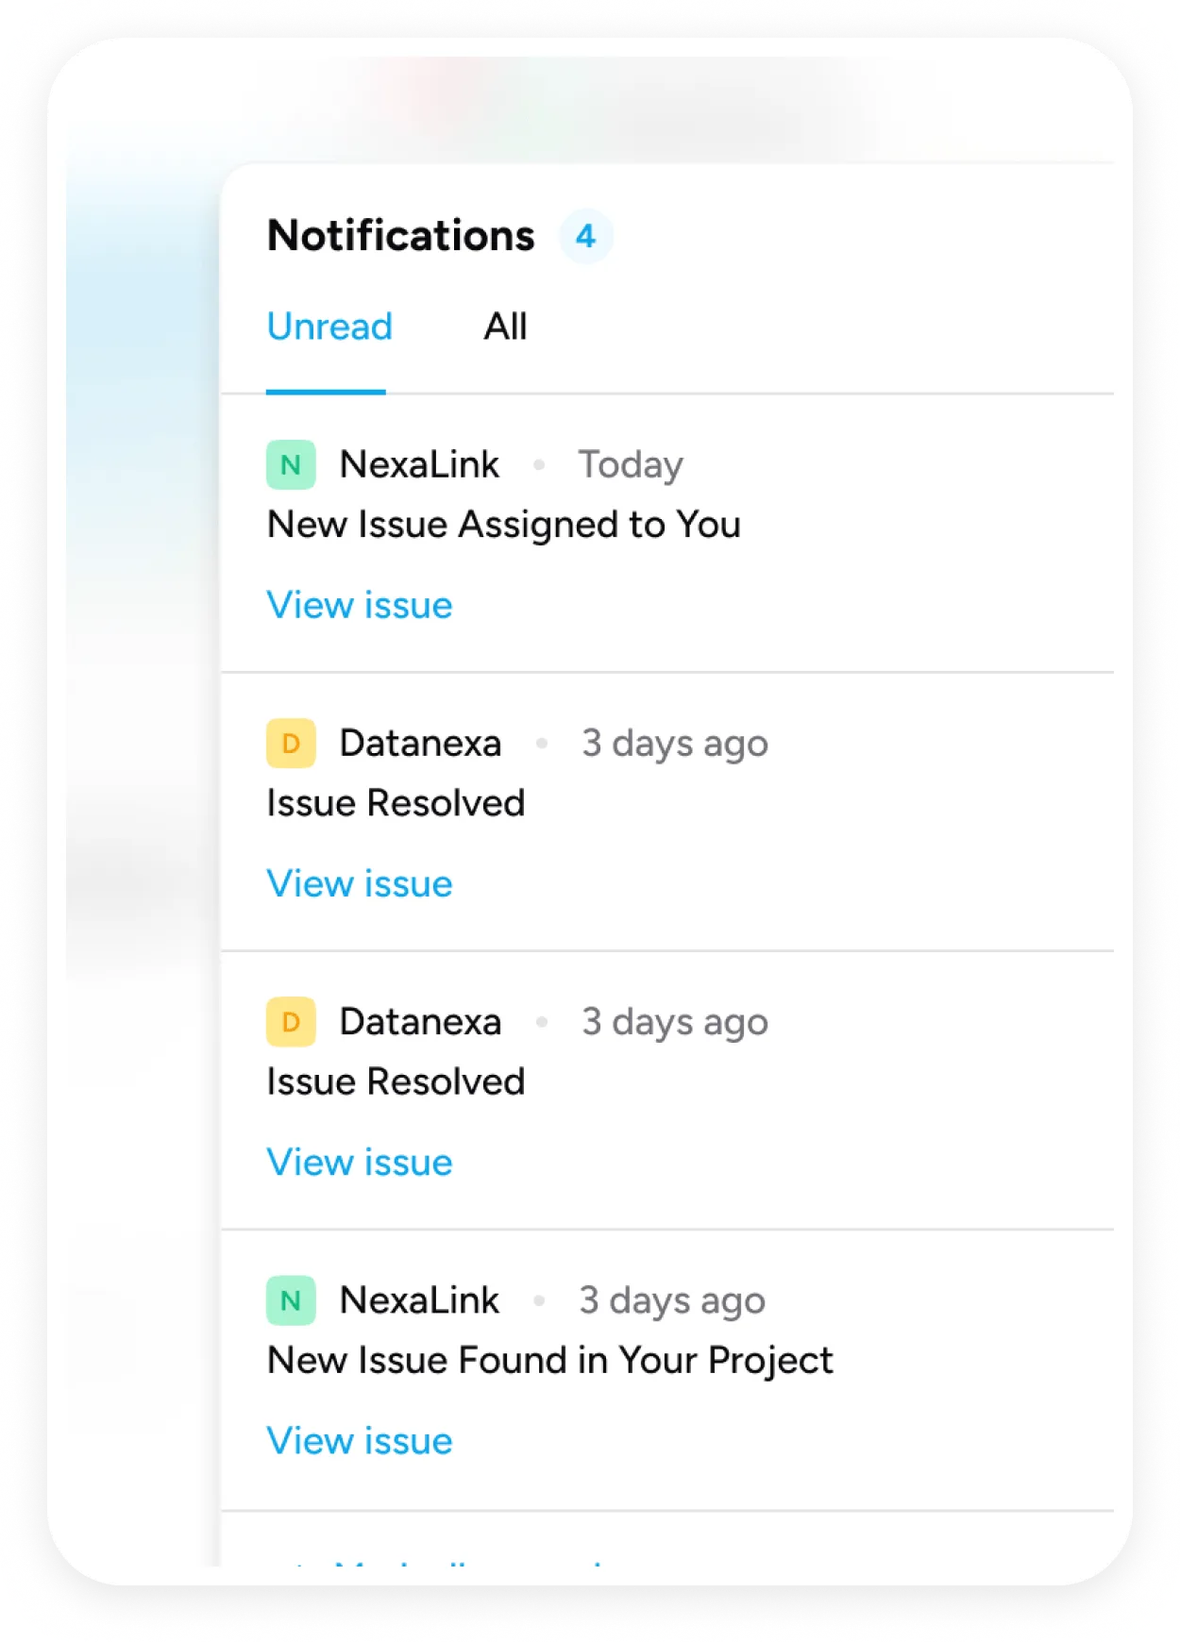Click the second 'Issue Resolved' notification title
Screen dimensions: 1180x1642
396,1081
